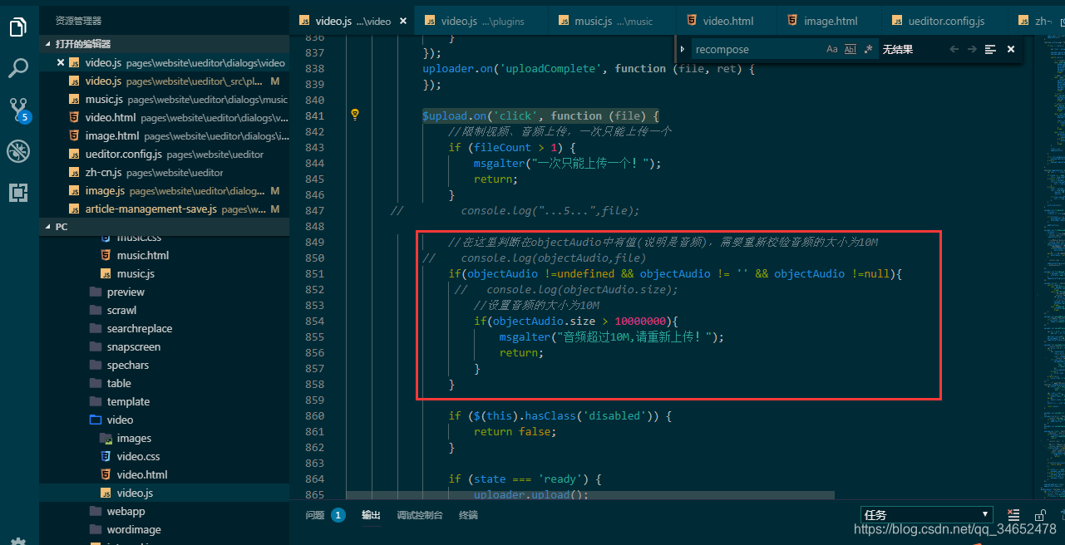Image resolution: width=1065 pixels, height=545 pixels.
Task: Close the active video.js editor tab
Action: point(403,21)
